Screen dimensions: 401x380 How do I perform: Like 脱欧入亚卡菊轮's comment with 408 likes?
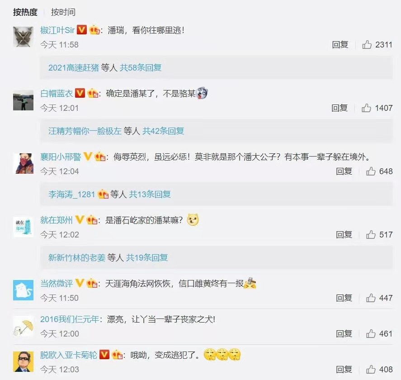[371, 369]
